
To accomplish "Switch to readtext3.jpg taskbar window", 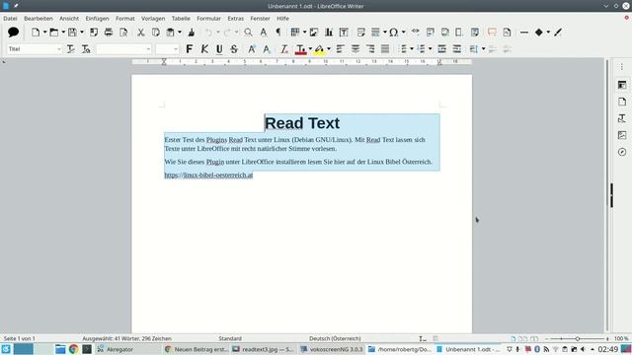I will (x=264, y=349).
